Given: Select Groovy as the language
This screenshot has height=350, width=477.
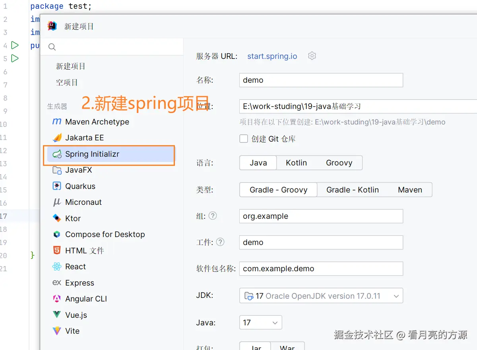Looking at the screenshot, I should [x=339, y=163].
